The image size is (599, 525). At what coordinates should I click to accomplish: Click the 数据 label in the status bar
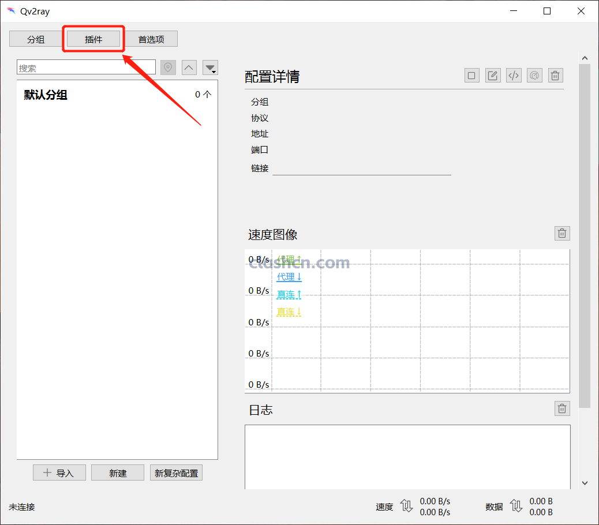(494, 507)
